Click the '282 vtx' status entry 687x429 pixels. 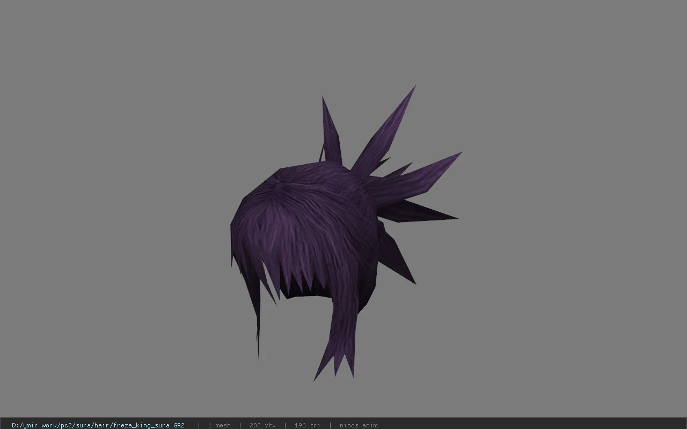(x=262, y=425)
